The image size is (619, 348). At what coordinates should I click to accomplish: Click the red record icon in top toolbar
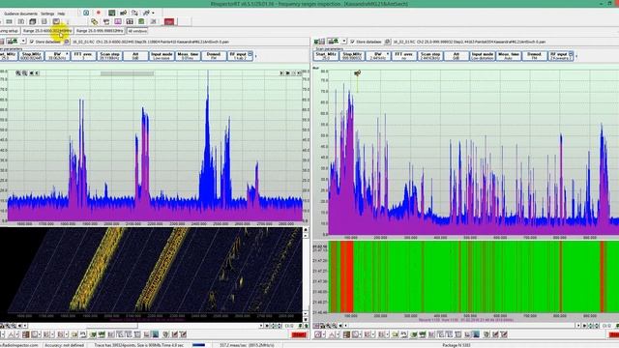pos(99,13)
